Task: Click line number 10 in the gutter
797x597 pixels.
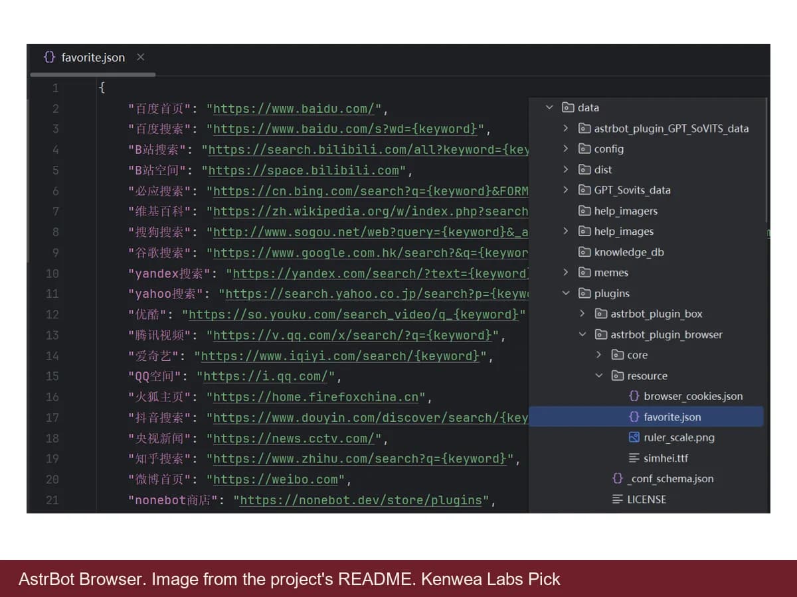Action: 52,273
